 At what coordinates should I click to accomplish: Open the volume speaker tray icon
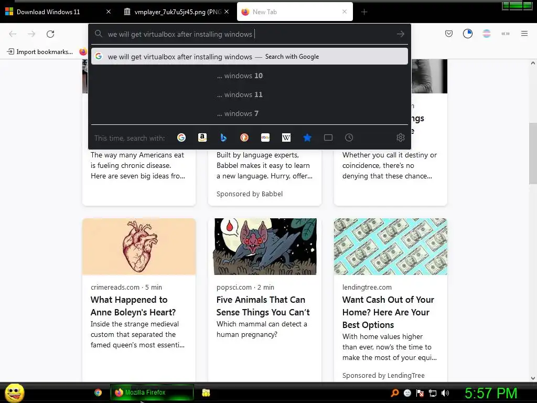point(445,393)
